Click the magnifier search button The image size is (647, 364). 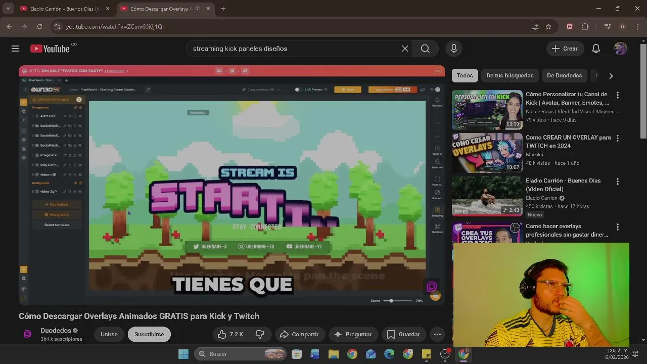[x=425, y=49]
